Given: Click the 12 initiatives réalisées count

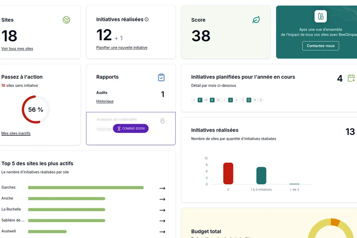Looking at the screenshot, I should [104, 35].
